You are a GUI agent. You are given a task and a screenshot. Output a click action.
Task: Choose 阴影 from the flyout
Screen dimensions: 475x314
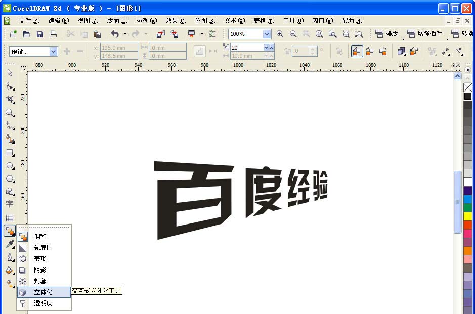[44, 270]
